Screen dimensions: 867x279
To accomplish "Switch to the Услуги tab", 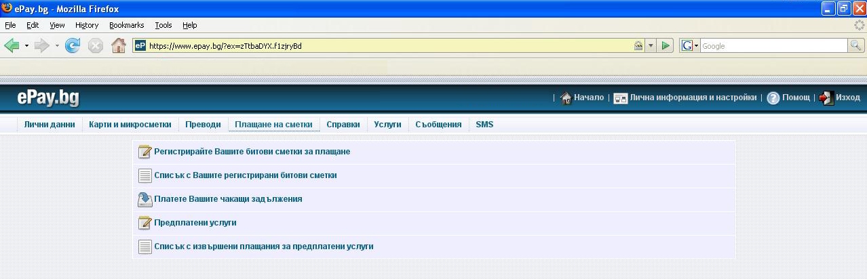I will tap(388, 125).
